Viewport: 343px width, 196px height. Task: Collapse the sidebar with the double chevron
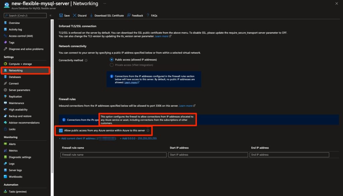pos(50,15)
